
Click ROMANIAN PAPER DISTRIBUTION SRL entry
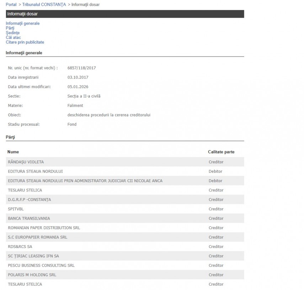point(44,228)
